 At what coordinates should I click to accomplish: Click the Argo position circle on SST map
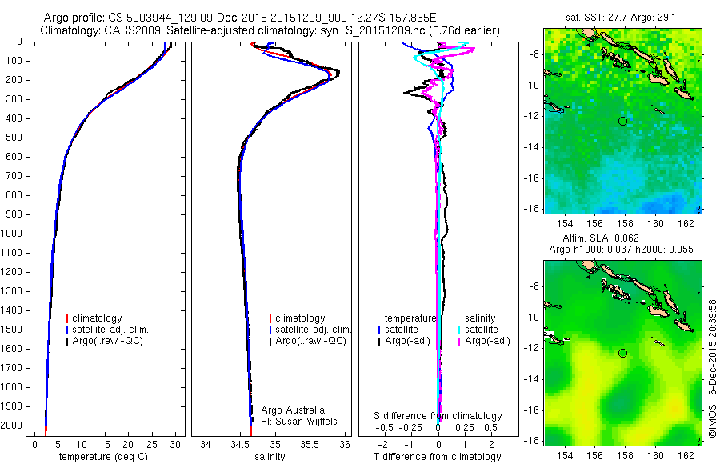tap(622, 122)
